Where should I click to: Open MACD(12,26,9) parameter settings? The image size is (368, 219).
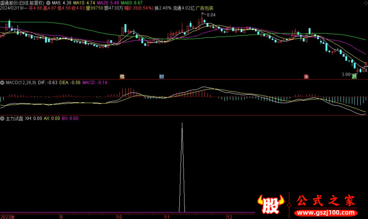(x=21, y=82)
